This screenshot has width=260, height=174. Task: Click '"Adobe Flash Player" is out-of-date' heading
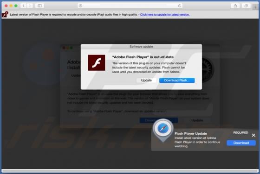(143, 57)
